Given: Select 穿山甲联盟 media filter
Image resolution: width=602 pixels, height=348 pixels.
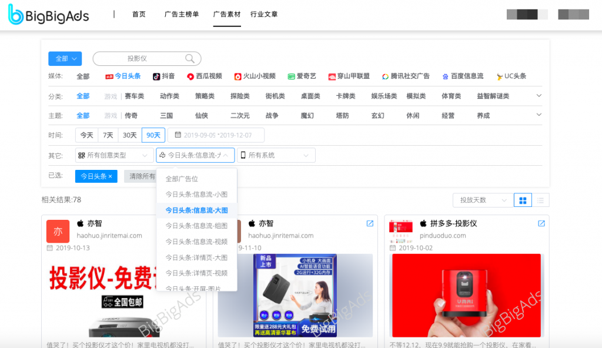Looking at the screenshot, I should (349, 76).
